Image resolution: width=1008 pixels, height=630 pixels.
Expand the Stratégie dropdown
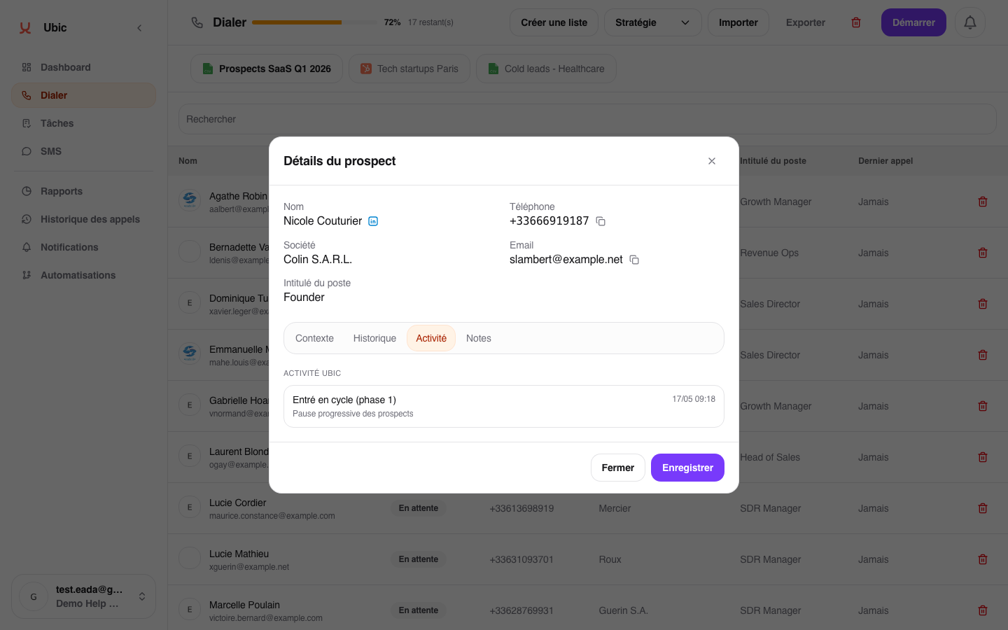(x=653, y=22)
